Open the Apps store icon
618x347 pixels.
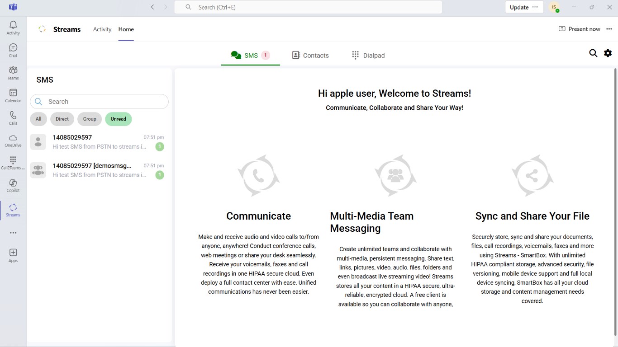tap(13, 255)
